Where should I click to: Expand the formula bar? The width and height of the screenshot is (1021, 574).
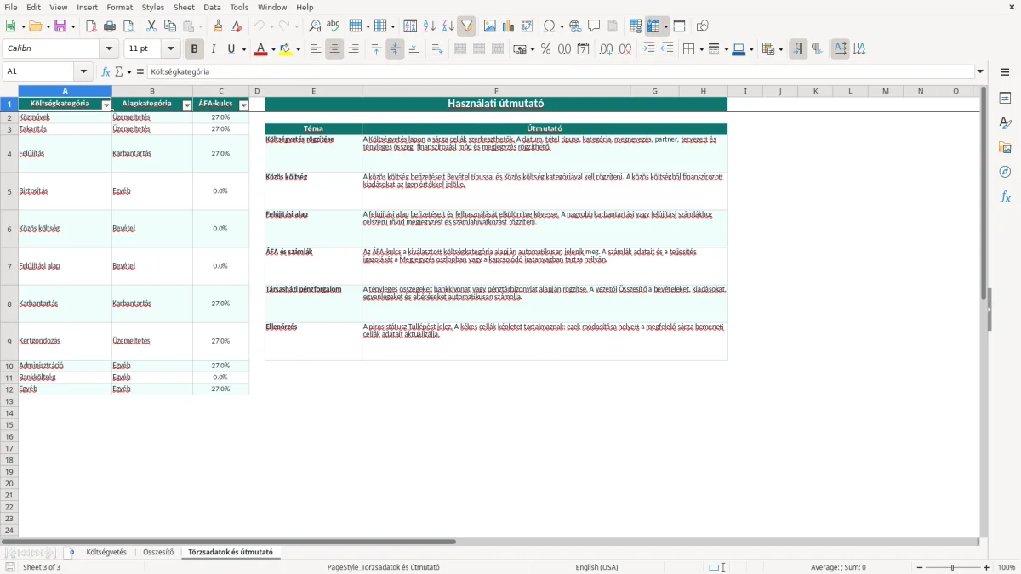pyautogui.click(x=980, y=71)
